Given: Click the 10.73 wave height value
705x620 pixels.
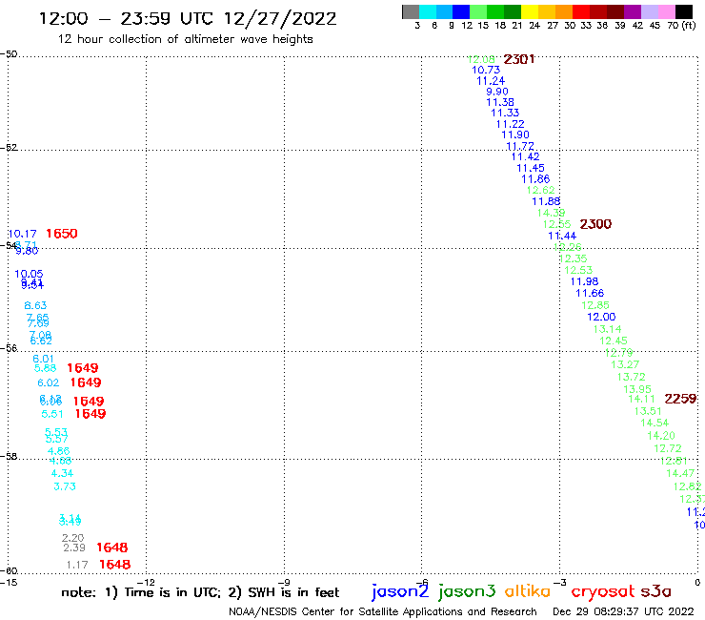Looking at the screenshot, I should pos(486,71).
